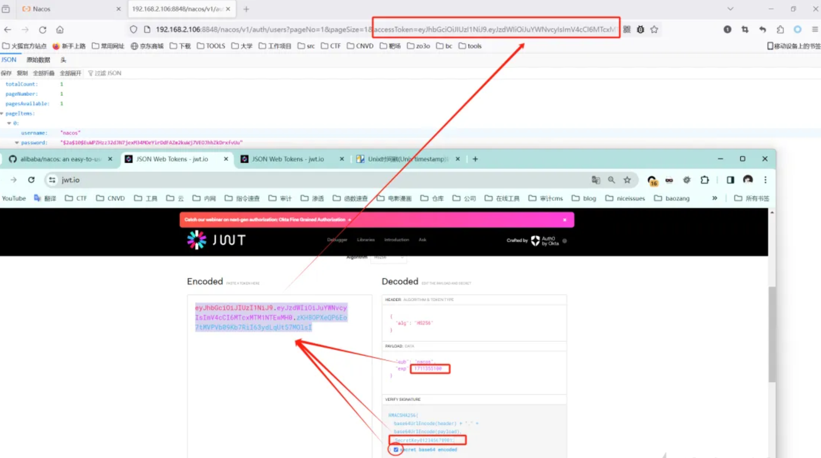Screen dimensions: 821x458
Task: Select the 原始数据 raw data tab
Action: click(38, 60)
